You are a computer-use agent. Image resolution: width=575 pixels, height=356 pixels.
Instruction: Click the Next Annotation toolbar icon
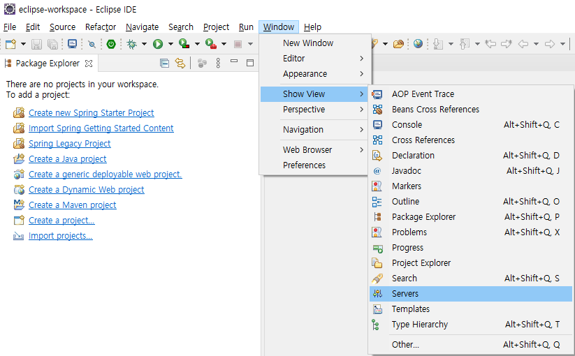tap(438, 44)
